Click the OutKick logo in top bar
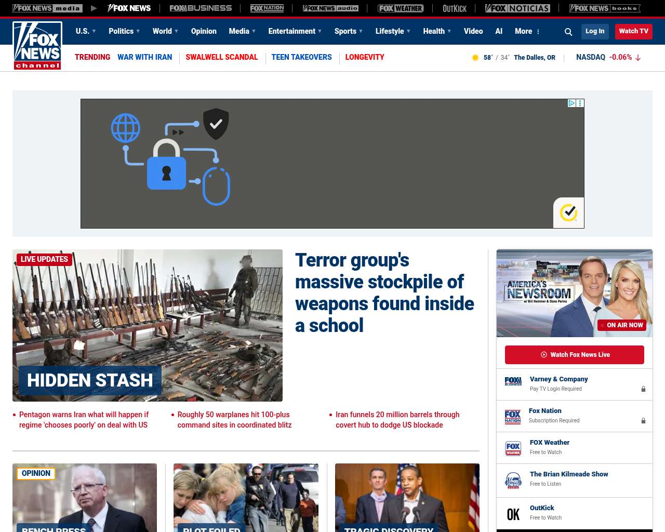This screenshot has width=665, height=532. pos(455,8)
